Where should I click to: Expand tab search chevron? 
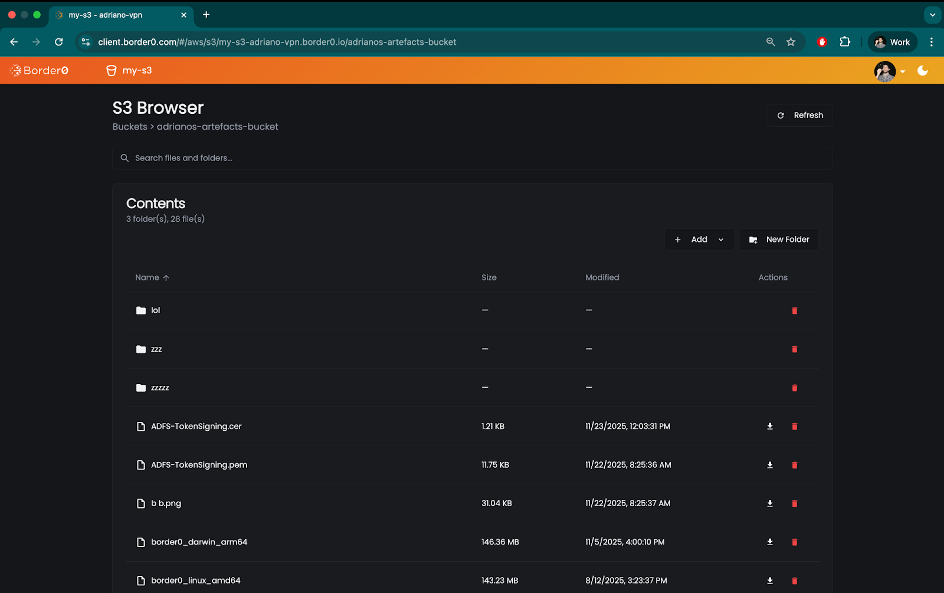(932, 15)
